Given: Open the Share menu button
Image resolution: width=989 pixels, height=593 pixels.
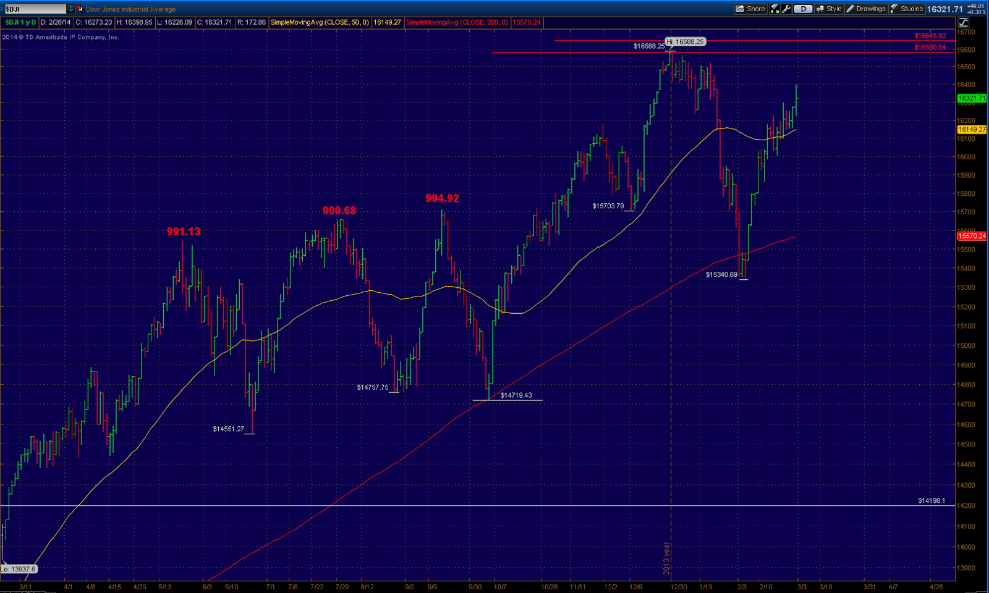Looking at the screenshot, I should coord(750,9).
